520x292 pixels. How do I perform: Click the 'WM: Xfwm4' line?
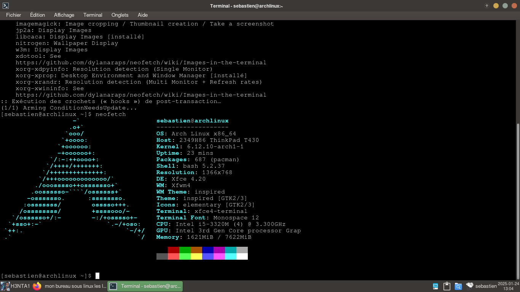tap(173, 185)
